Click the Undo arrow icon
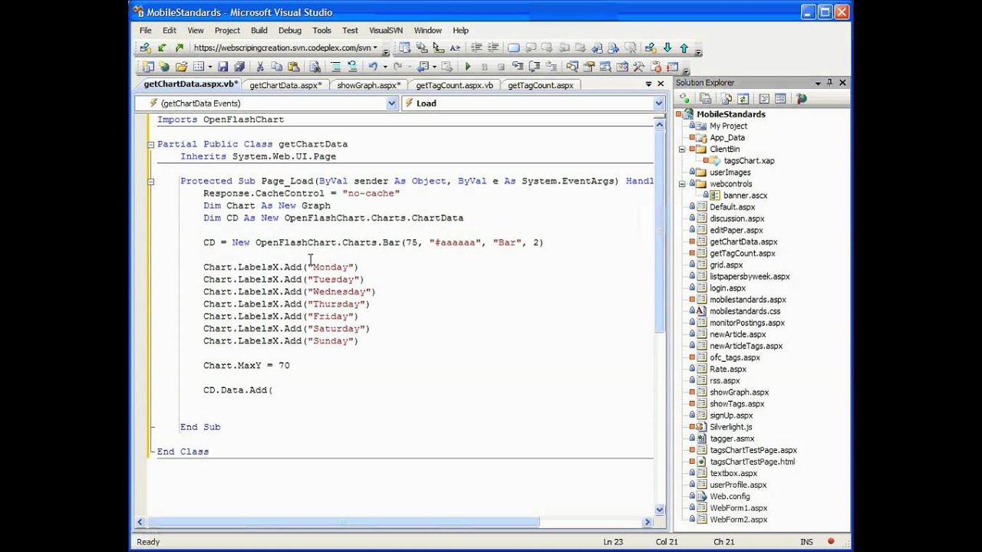Screen dimensions: 982x552 pyautogui.click(x=373, y=67)
